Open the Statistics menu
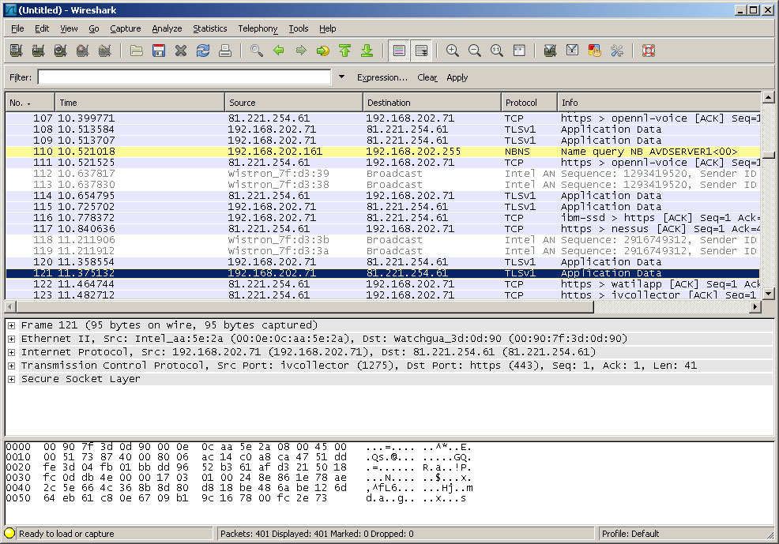 [209, 28]
